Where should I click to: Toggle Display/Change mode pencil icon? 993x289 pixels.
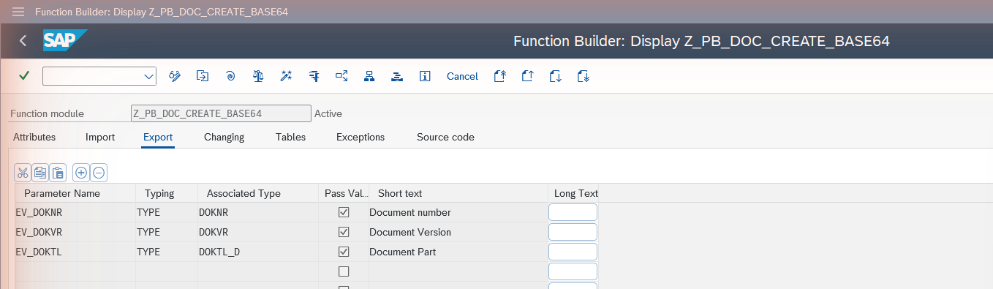(x=175, y=76)
